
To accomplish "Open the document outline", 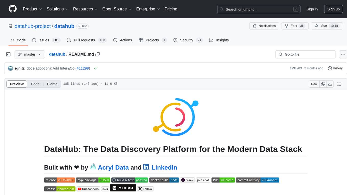I will (x=339, y=84).
